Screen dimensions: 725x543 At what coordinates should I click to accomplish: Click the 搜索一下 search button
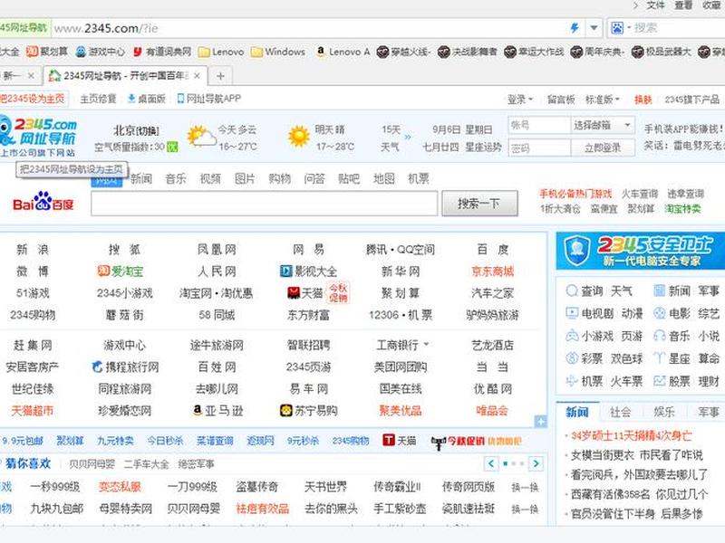479,204
